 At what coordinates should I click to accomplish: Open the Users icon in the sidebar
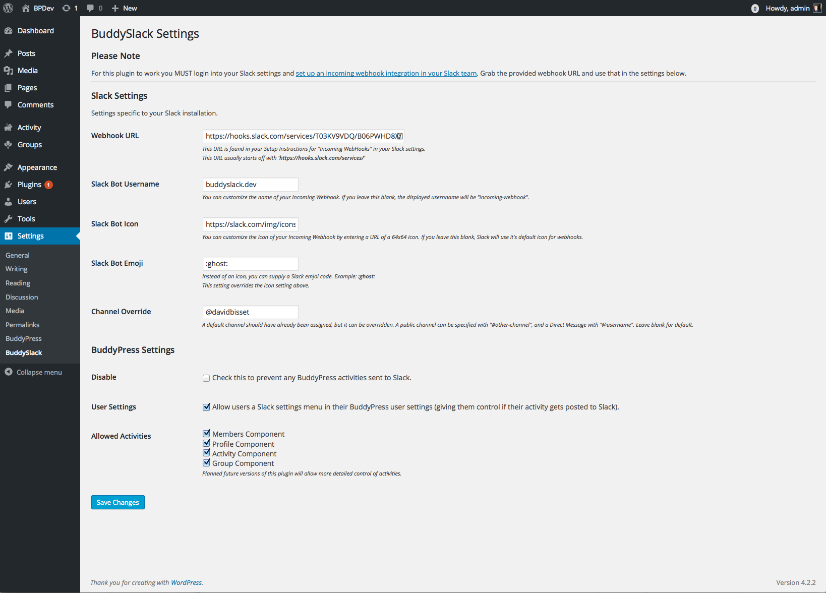(x=9, y=201)
